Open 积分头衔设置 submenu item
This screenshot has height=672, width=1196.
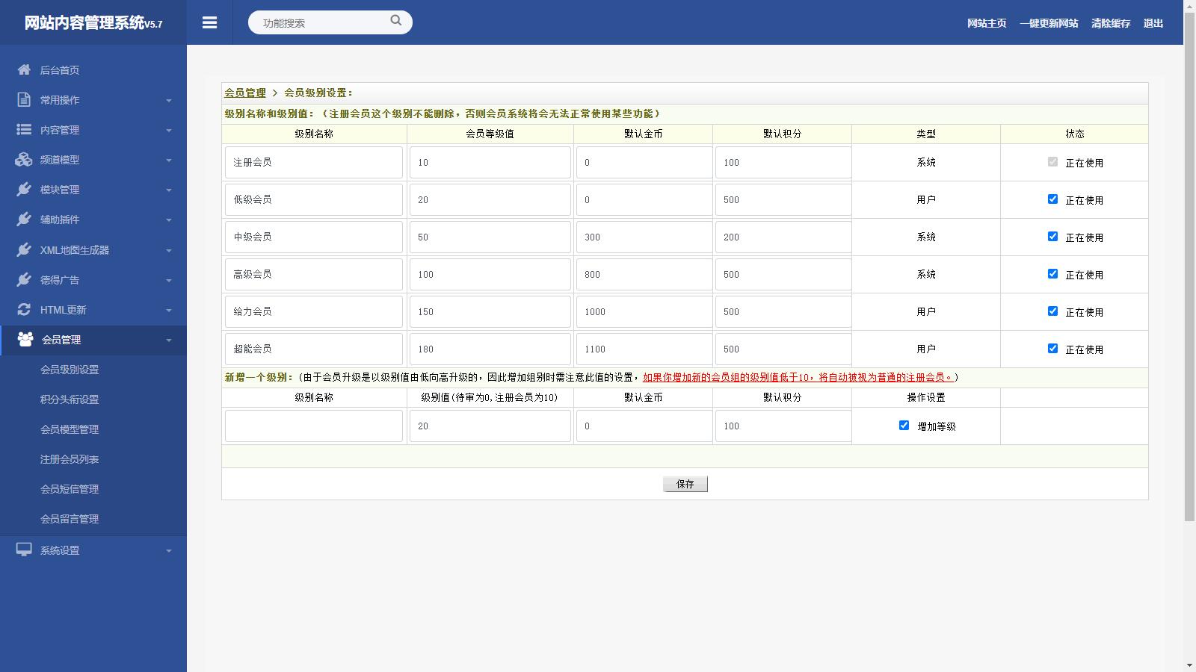click(x=70, y=399)
